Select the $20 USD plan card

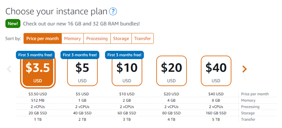point(171,71)
